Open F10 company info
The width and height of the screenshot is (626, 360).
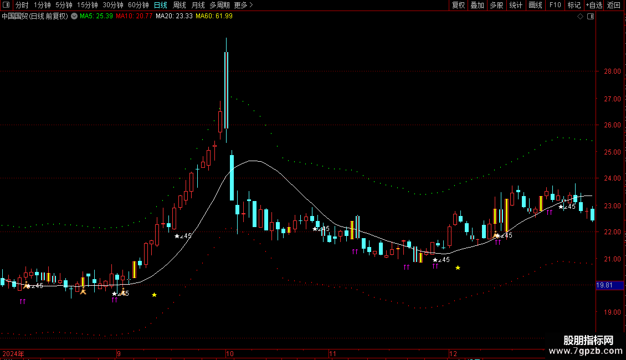click(555, 5)
